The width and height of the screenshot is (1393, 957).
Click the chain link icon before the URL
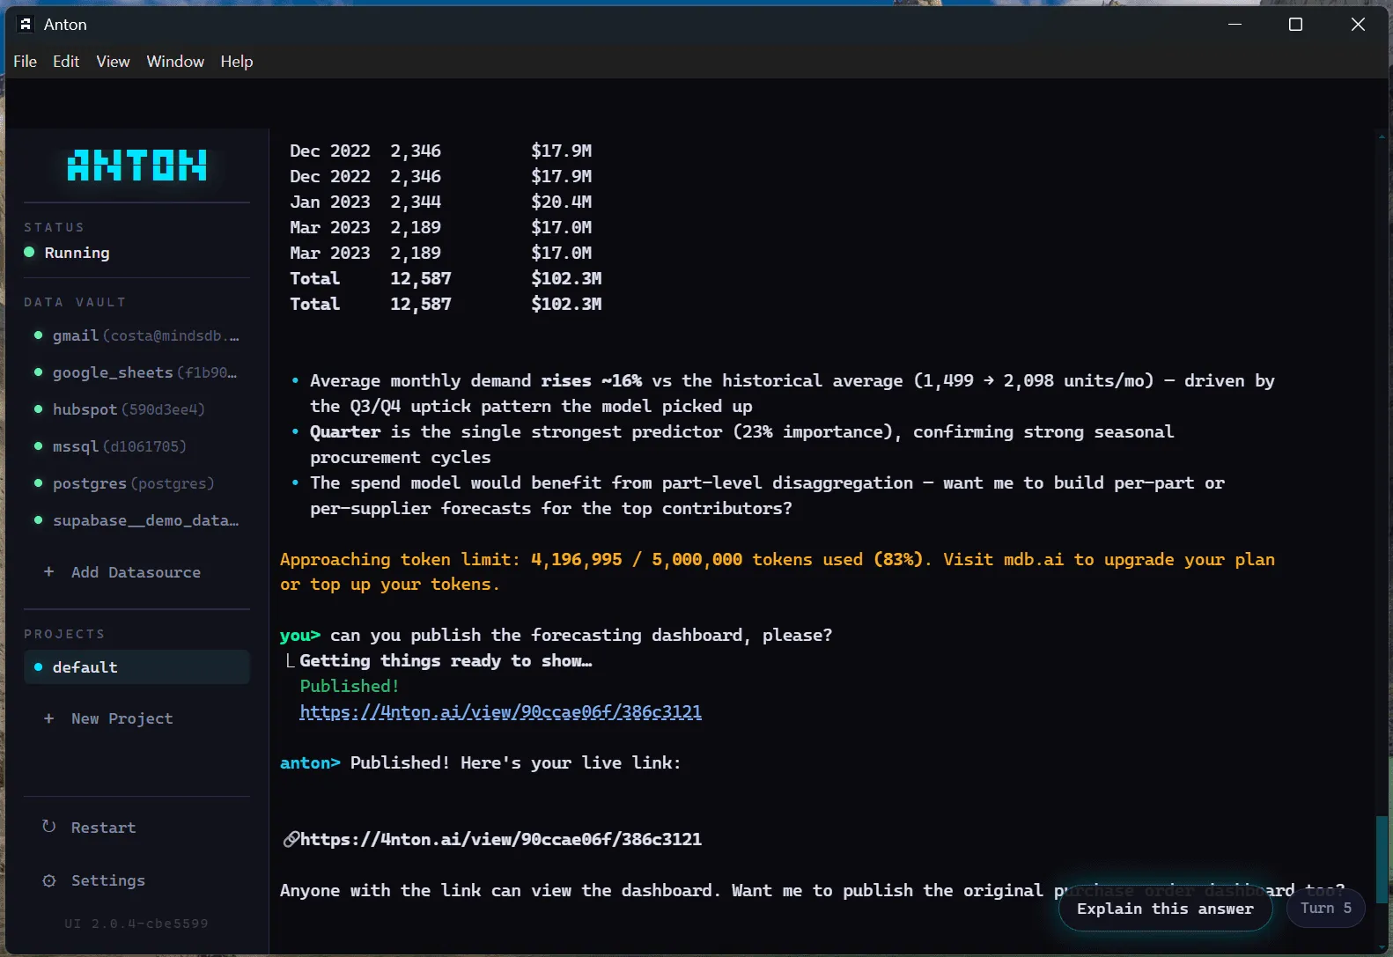(x=290, y=839)
